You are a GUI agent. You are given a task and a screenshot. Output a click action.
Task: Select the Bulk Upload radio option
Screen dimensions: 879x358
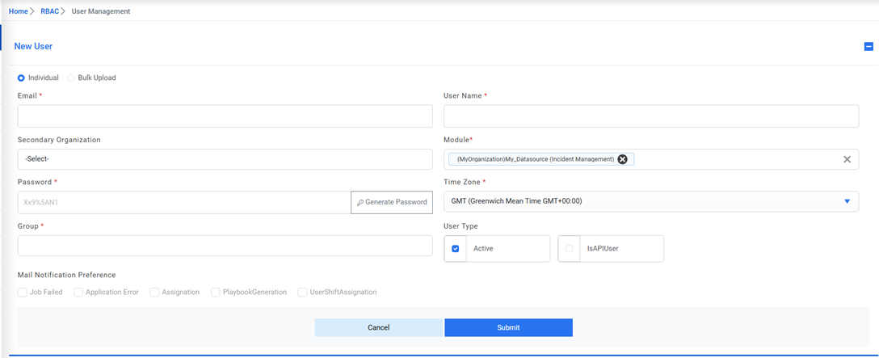pos(71,78)
